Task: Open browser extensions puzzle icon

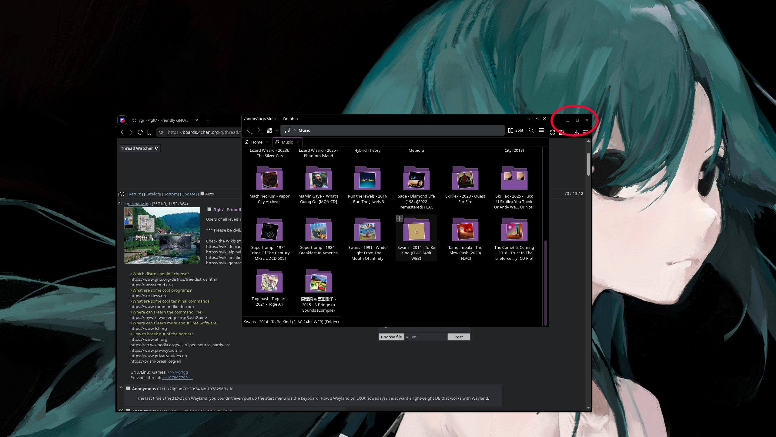Action: [553, 132]
